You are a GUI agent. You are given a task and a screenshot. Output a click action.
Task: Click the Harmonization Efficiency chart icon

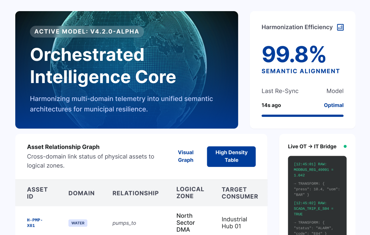click(x=340, y=27)
